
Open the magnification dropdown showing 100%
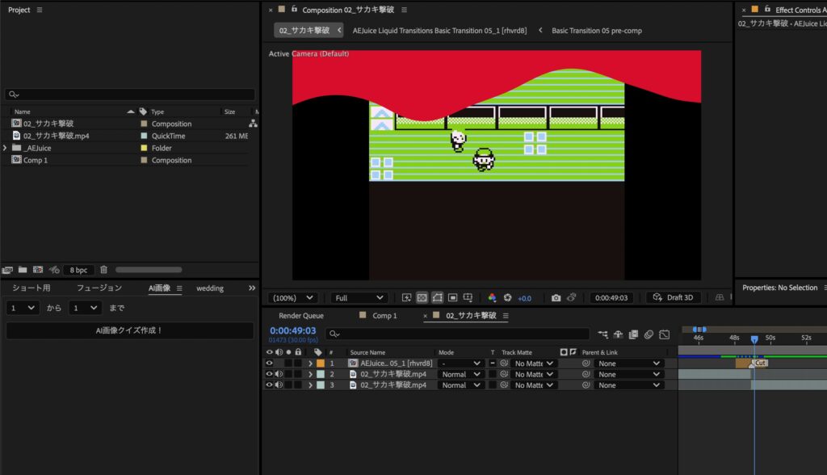(292, 298)
